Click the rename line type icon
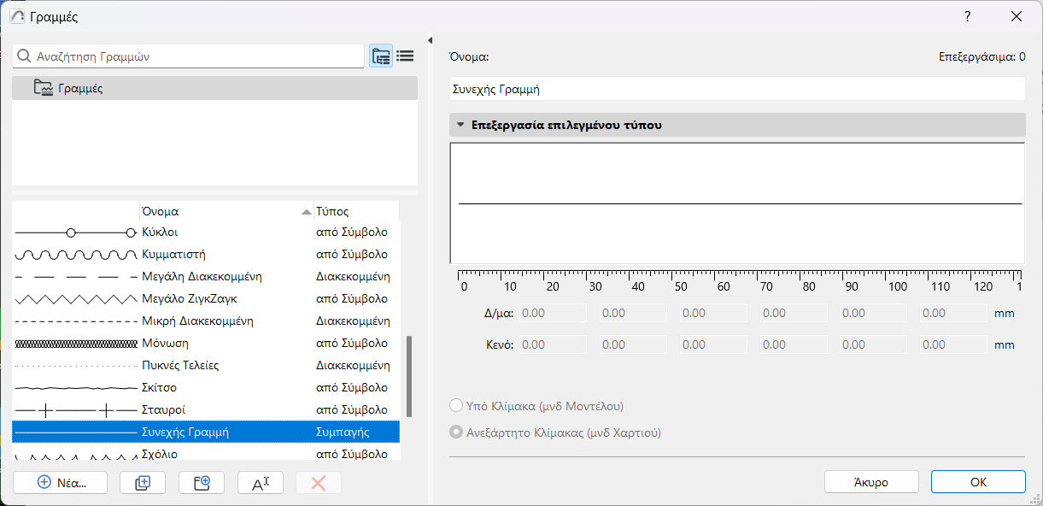 click(261, 482)
